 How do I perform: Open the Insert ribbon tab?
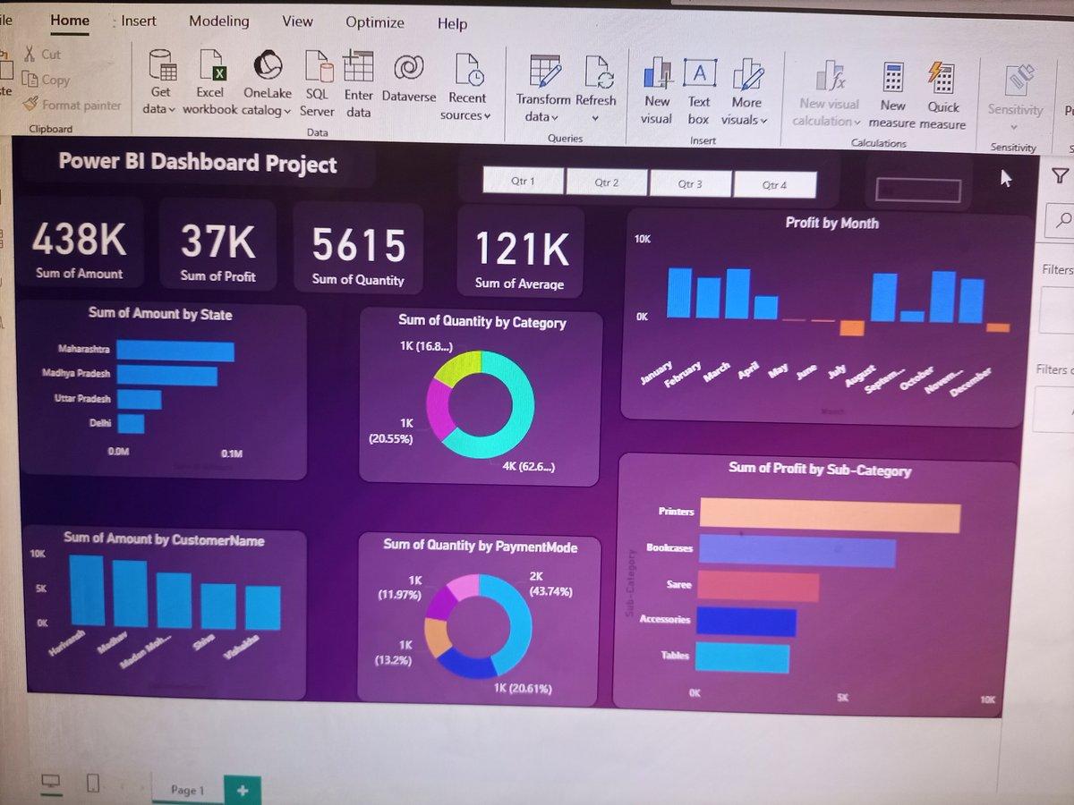[139, 21]
